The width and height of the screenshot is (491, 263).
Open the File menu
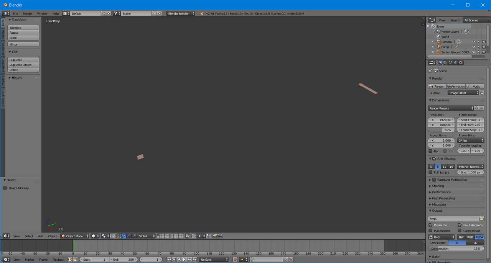[15, 13]
